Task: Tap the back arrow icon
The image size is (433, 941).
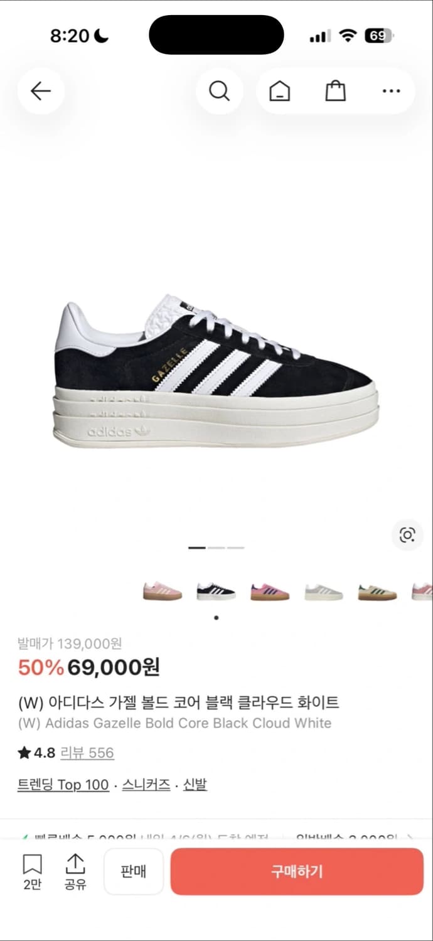Action: coord(41,92)
